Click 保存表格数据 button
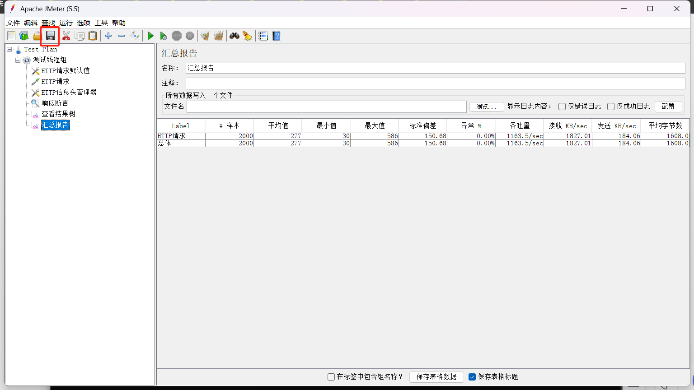This screenshot has width=694, height=390. point(436,377)
